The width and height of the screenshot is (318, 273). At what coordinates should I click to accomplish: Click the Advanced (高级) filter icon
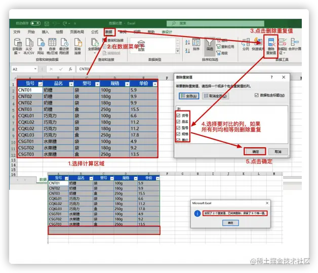(x=218, y=53)
